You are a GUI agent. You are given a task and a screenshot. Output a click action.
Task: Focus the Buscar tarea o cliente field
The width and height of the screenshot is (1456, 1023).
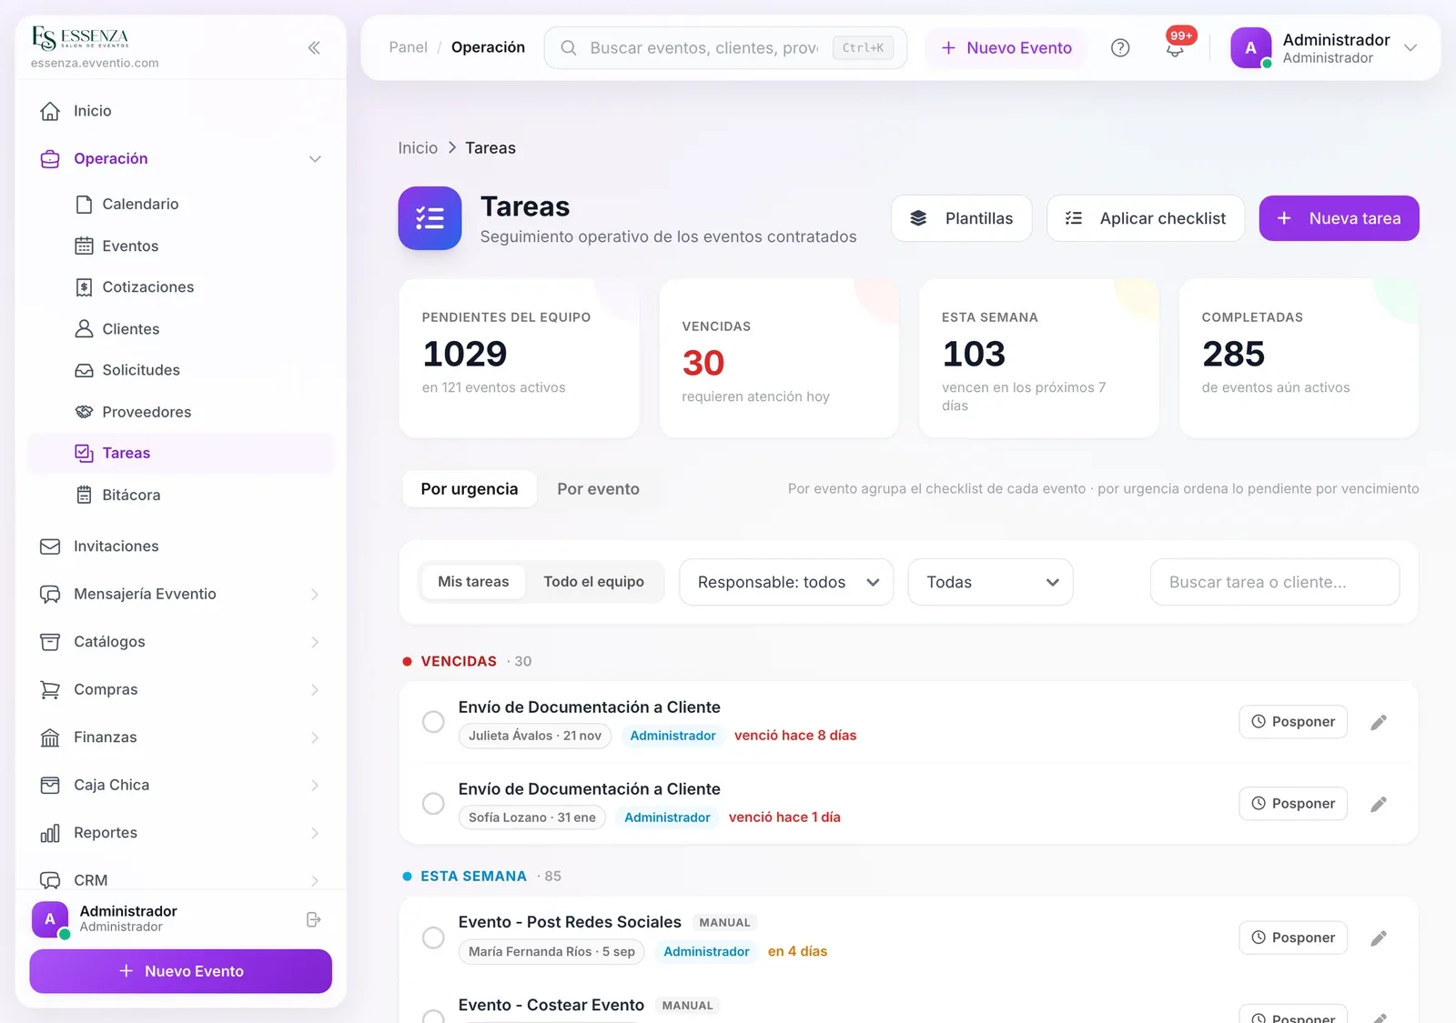tap(1275, 582)
